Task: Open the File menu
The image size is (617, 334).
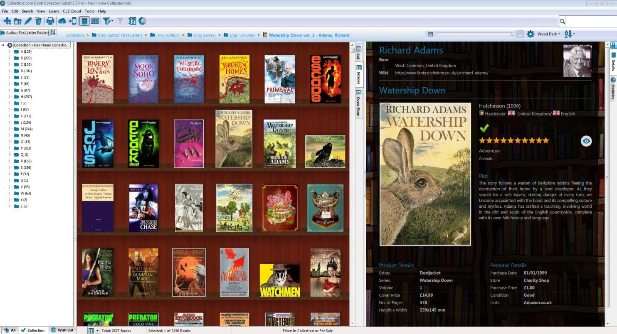Action: (5, 11)
